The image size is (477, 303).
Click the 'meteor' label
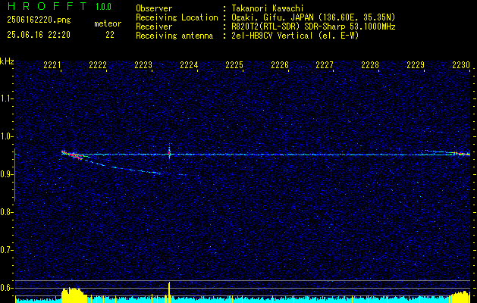[x=108, y=23]
